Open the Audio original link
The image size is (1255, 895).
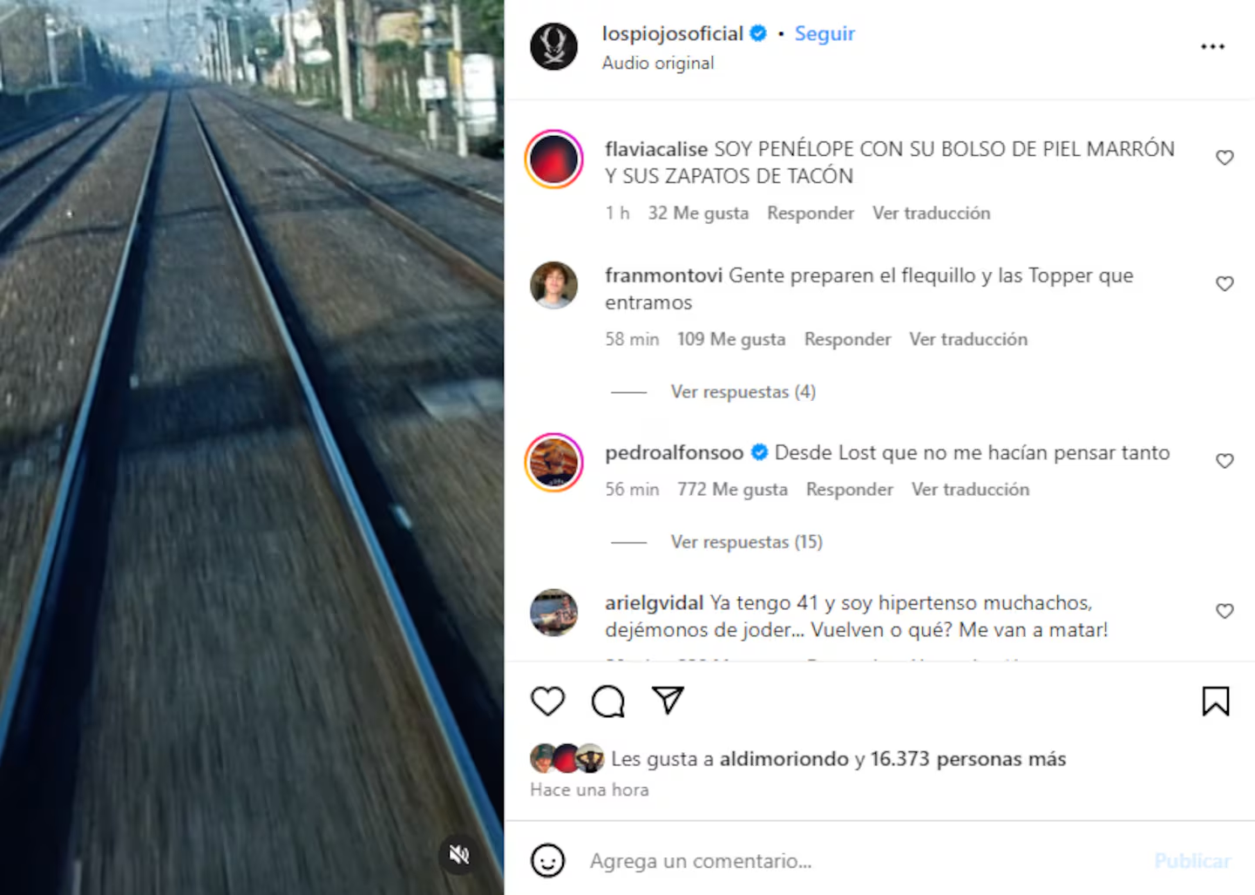(x=658, y=64)
